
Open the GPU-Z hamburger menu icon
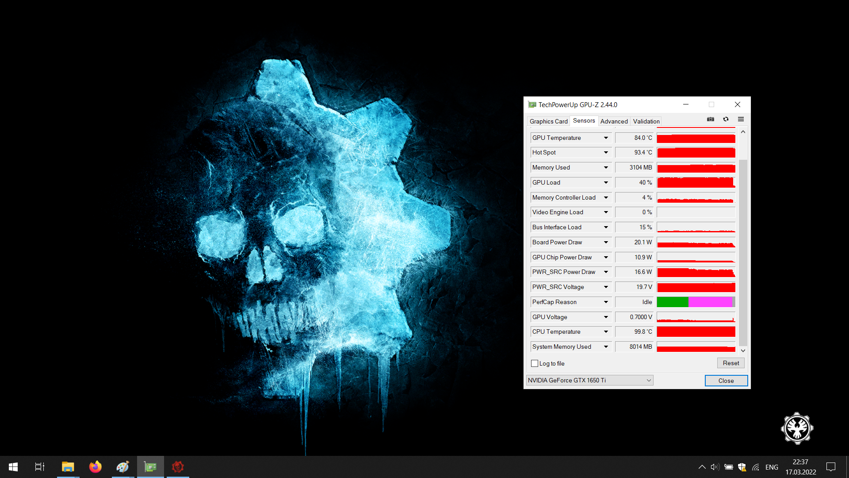coord(741,119)
